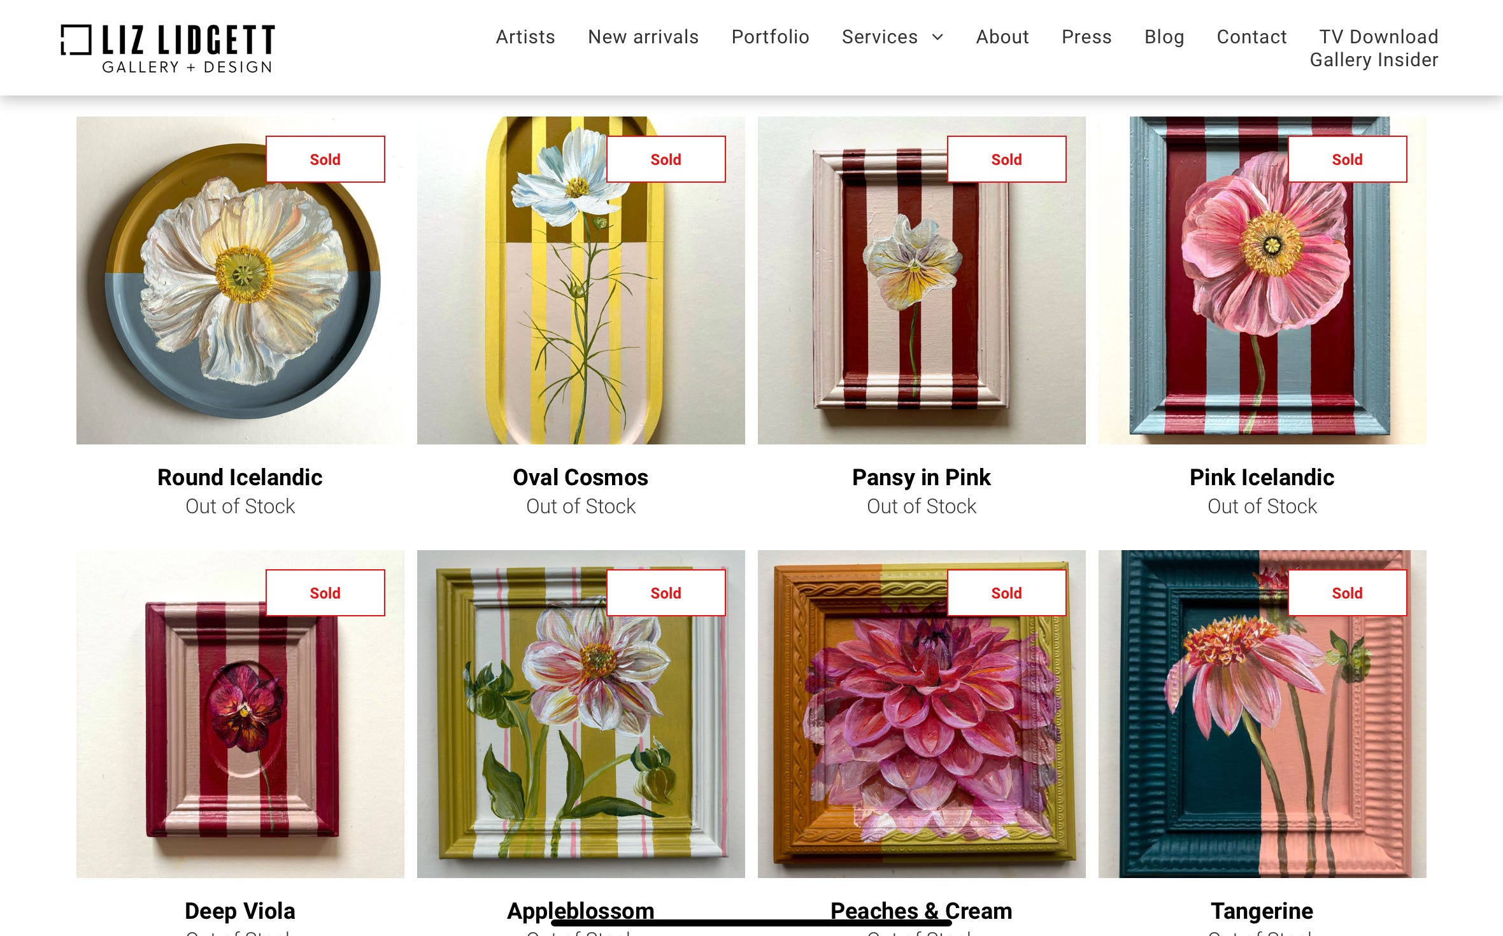Open the Portfolio link
1503x936 pixels.
tap(770, 37)
